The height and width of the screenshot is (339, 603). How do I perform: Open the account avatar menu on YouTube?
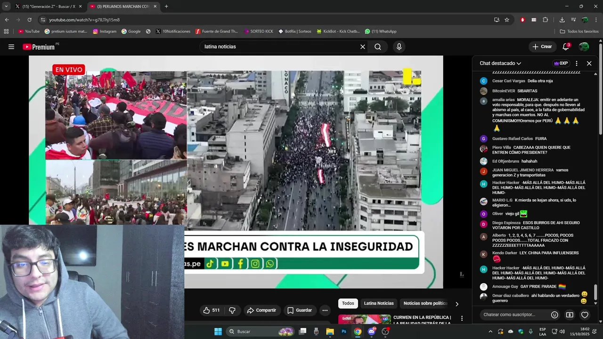(x=584, y=47)
